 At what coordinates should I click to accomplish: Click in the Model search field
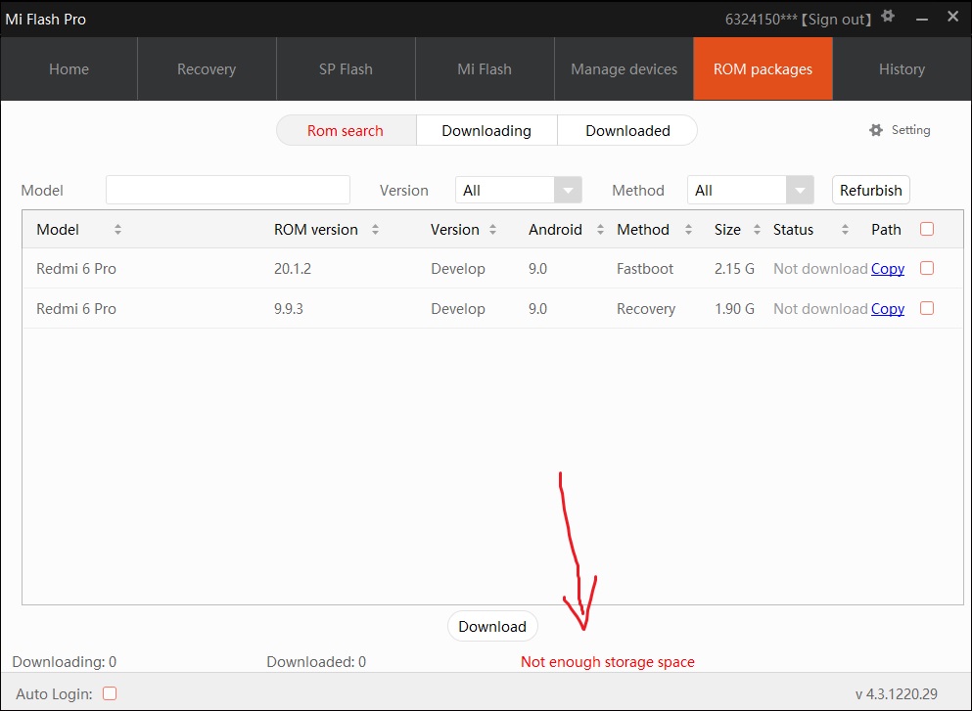(x=227, y=190)
